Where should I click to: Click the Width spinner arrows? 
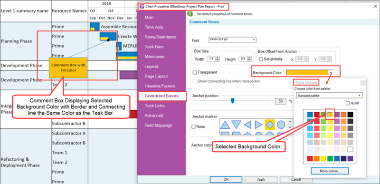pyautogui.click(x=218, y=59)
